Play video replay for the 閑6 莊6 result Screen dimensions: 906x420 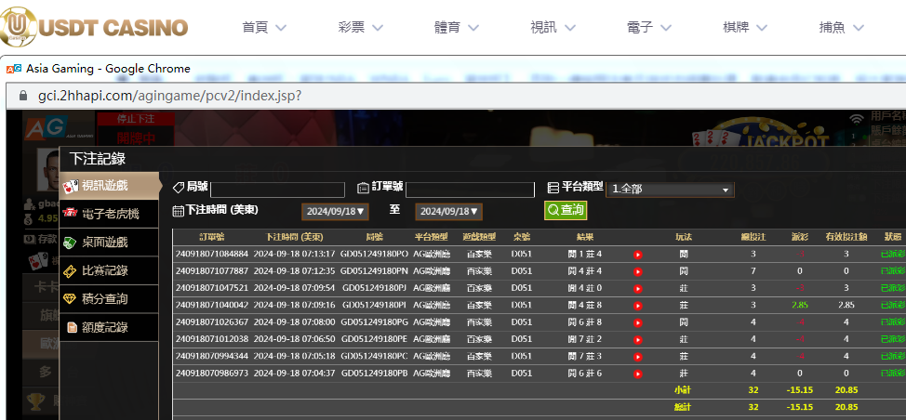click(637, 374)
